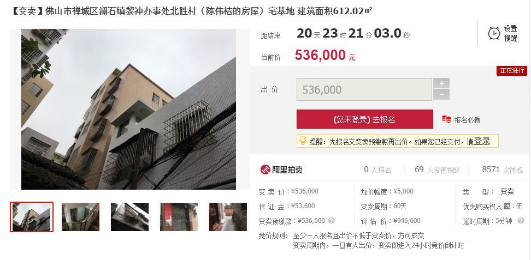Click the 阿里拍卖 logo icon
Screen dimensions: 531x260
pos(265,170)
